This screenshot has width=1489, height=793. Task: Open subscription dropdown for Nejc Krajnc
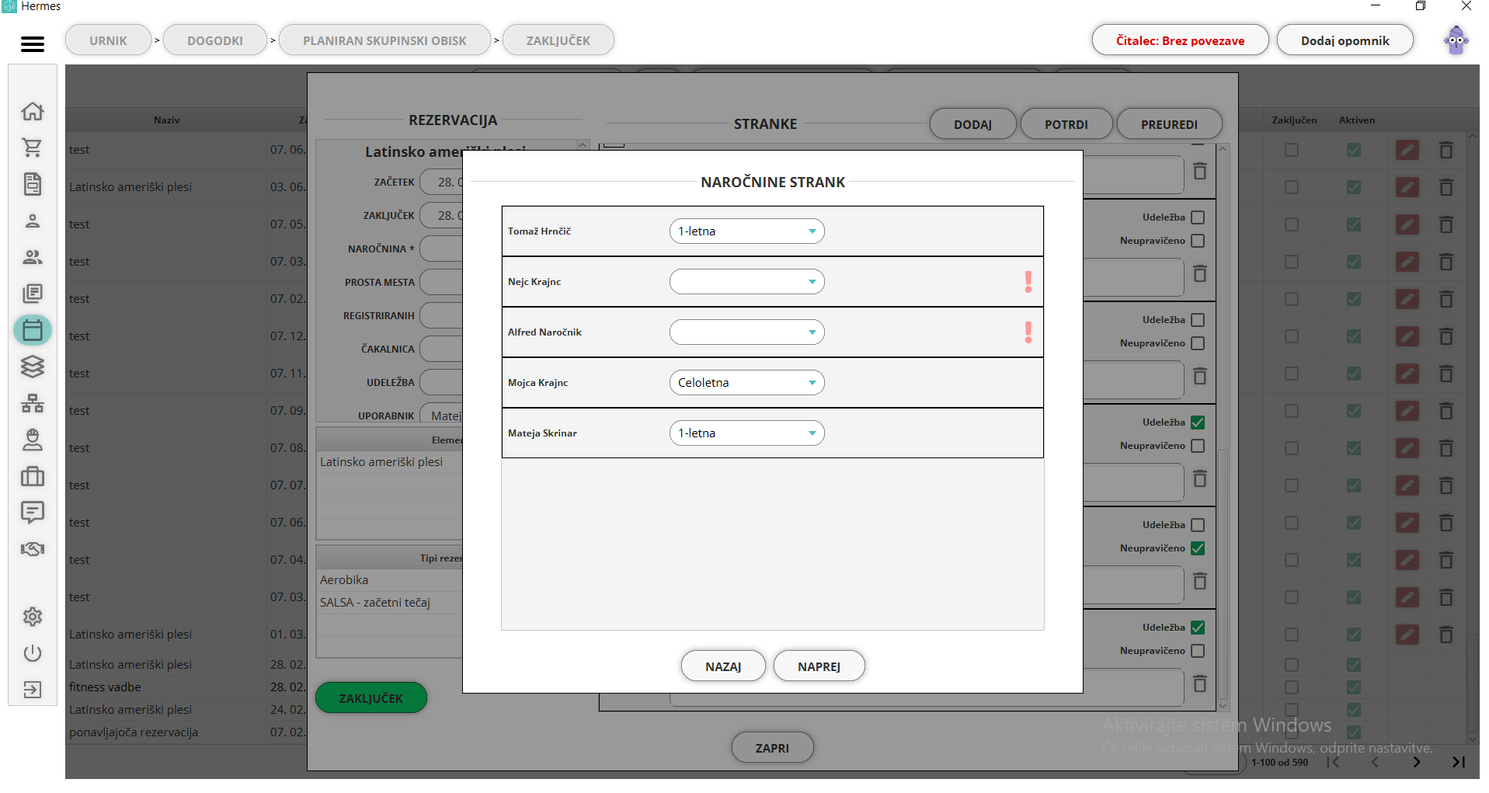click(x=746, y=282)
